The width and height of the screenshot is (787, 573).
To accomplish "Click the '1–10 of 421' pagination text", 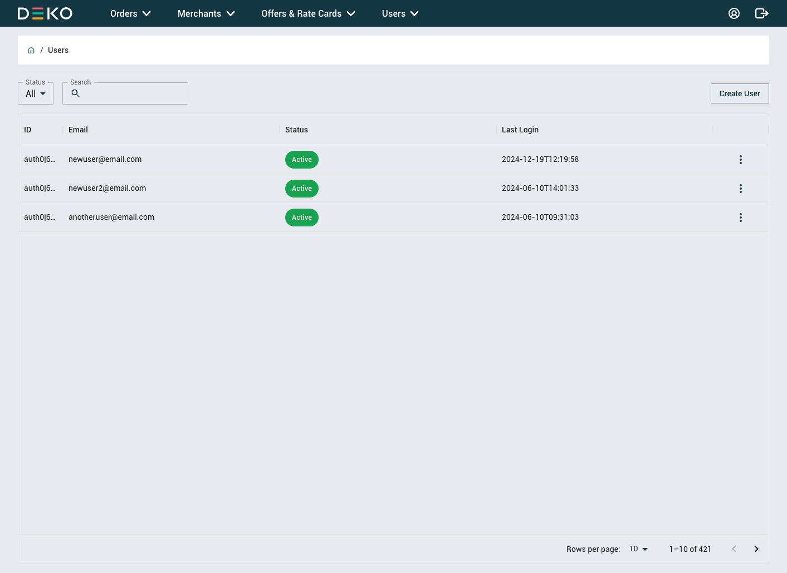I will [x=690, y=549].
